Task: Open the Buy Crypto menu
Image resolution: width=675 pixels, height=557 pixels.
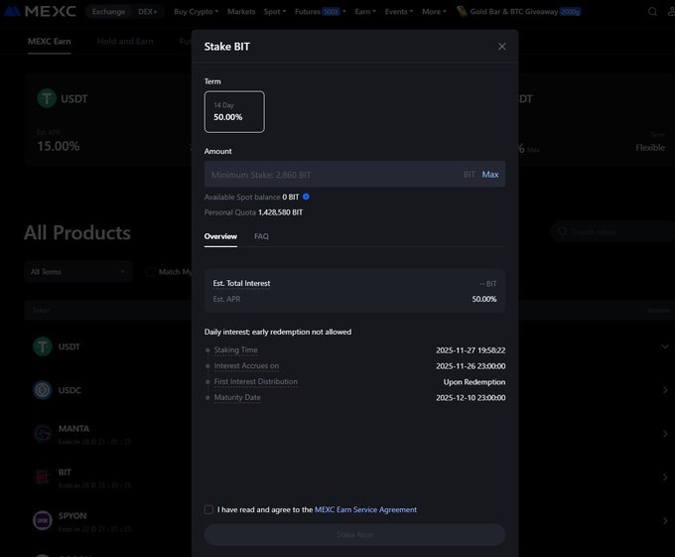Action: tap(196, 12)
